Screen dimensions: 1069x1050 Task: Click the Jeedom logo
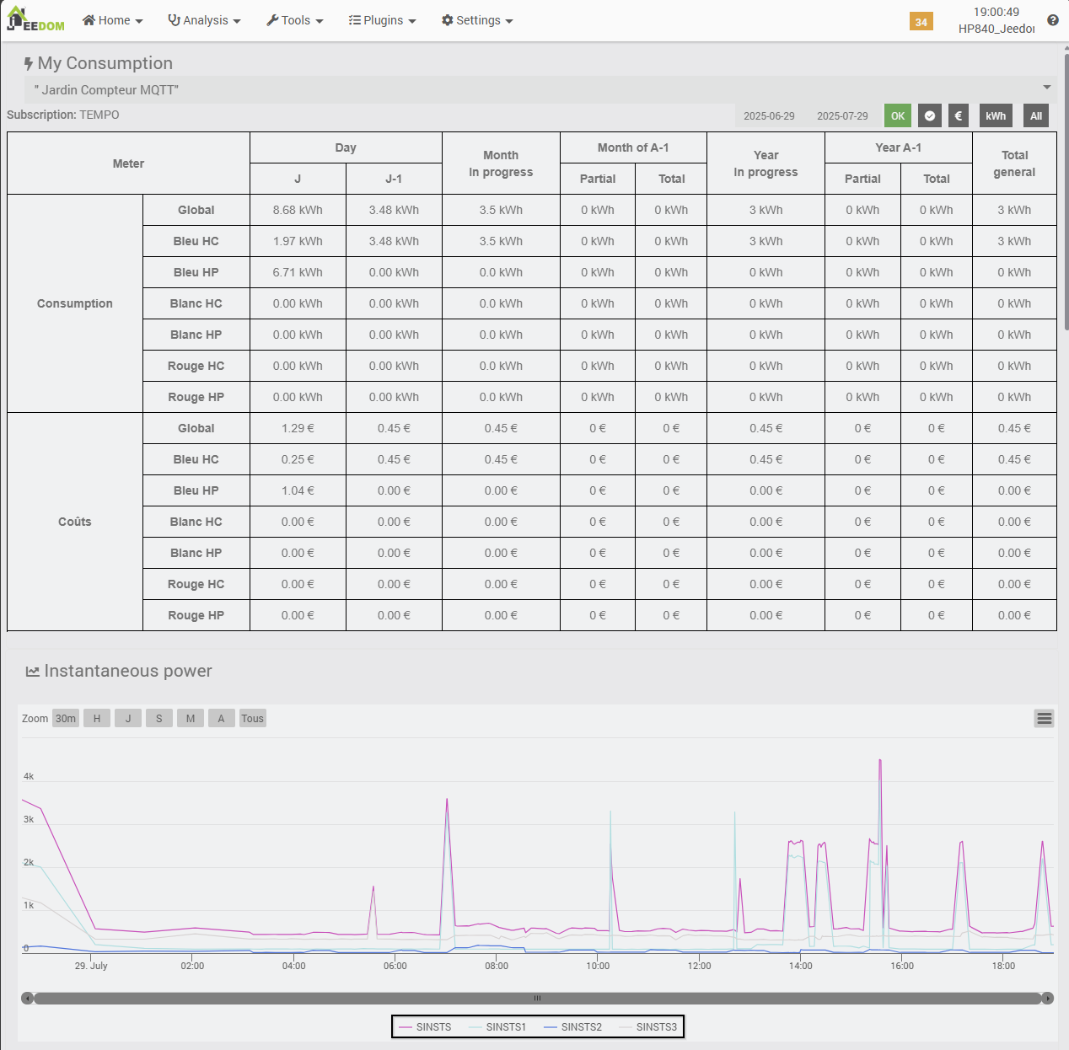point(35,19)
